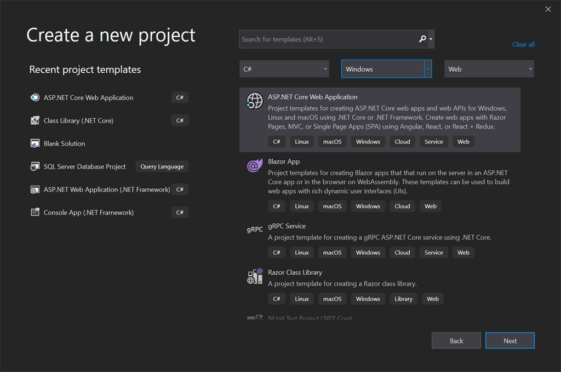Click the C# tag beside Class Library (.NET Core)

(x=180, y=120)
